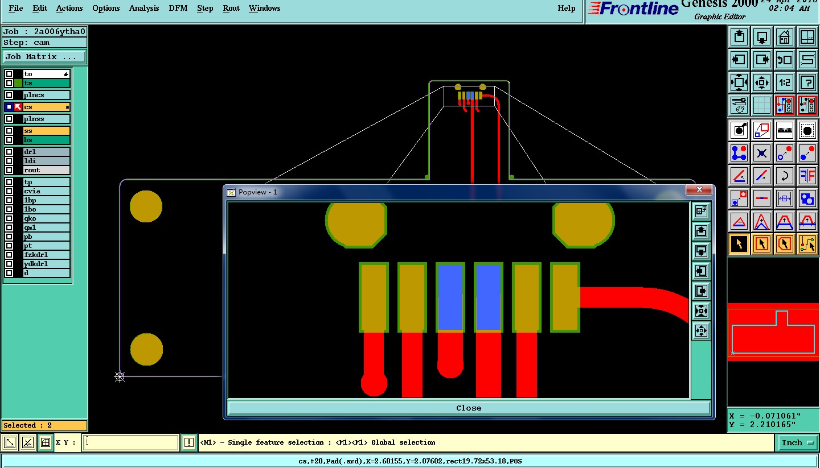Click the pan up icon in main toolbar
820x468 pixels.
click(x=739, y=37)
